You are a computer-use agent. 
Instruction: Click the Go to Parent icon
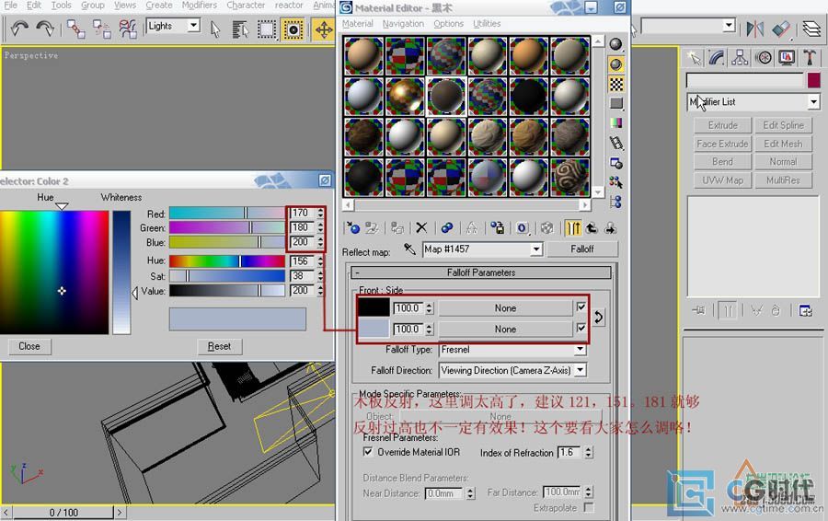coord(592,227)
